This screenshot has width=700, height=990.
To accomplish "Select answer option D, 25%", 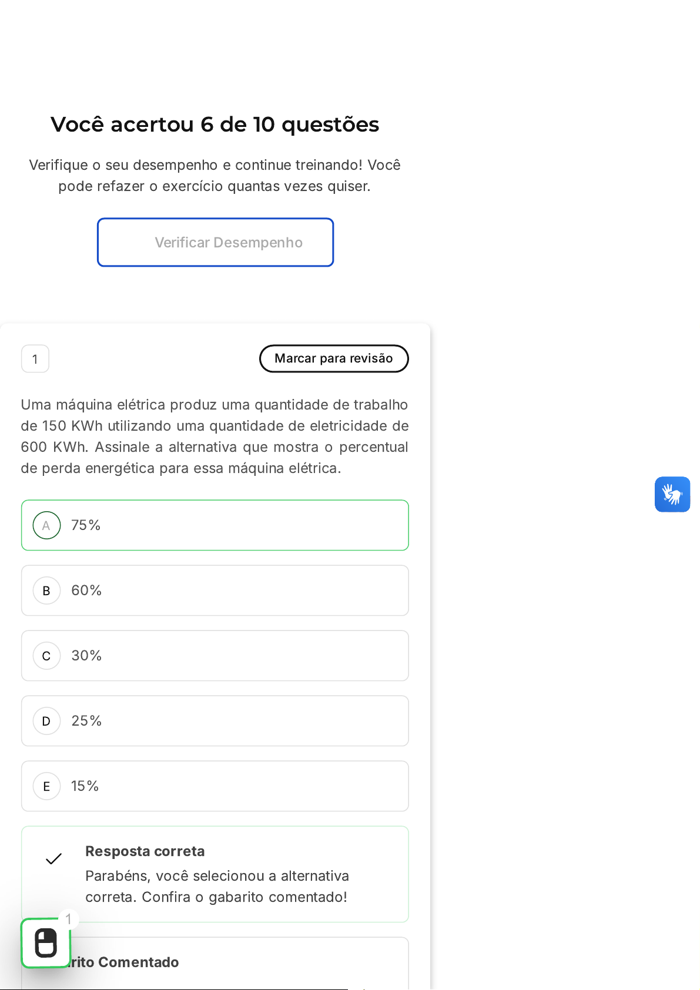I will coord(215,721).
